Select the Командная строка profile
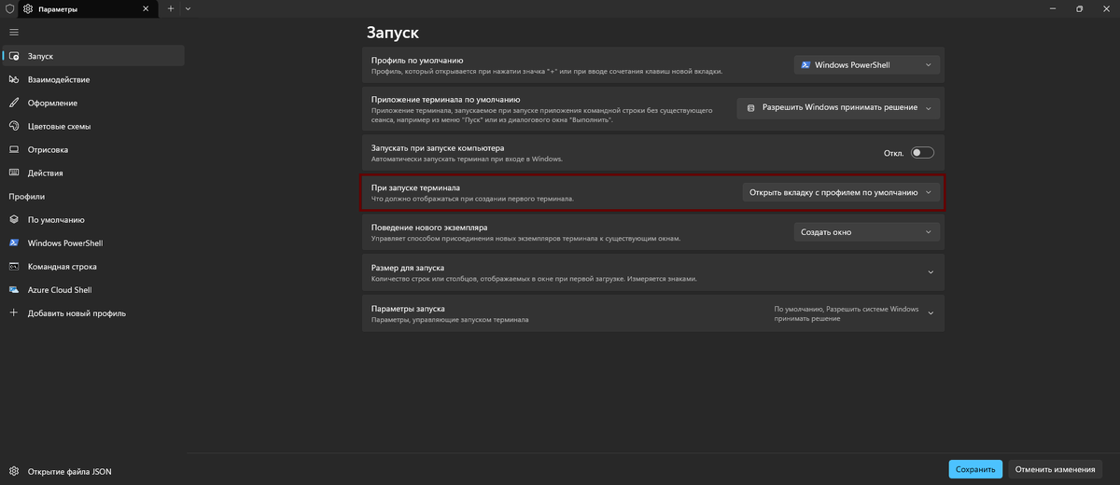The image size is (1120, 485). [93, 267]
